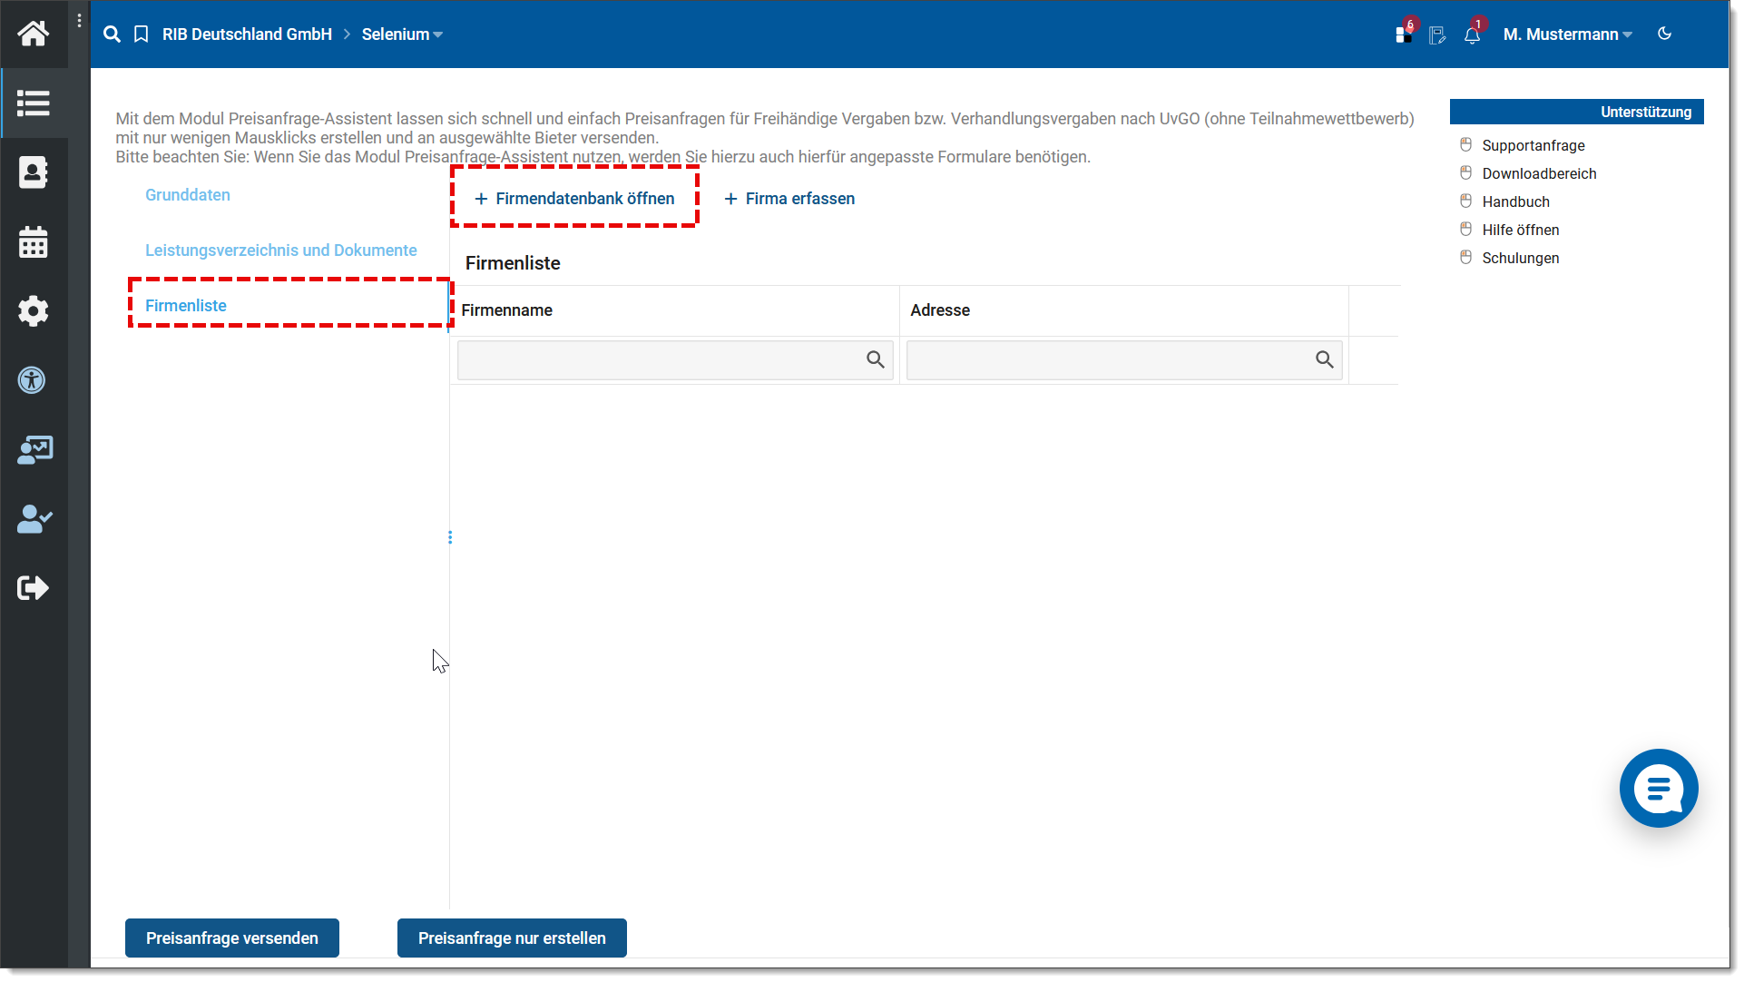Click the accessibility icon in sidebar
Viewport: 1744px width, 982px height.
32,380
